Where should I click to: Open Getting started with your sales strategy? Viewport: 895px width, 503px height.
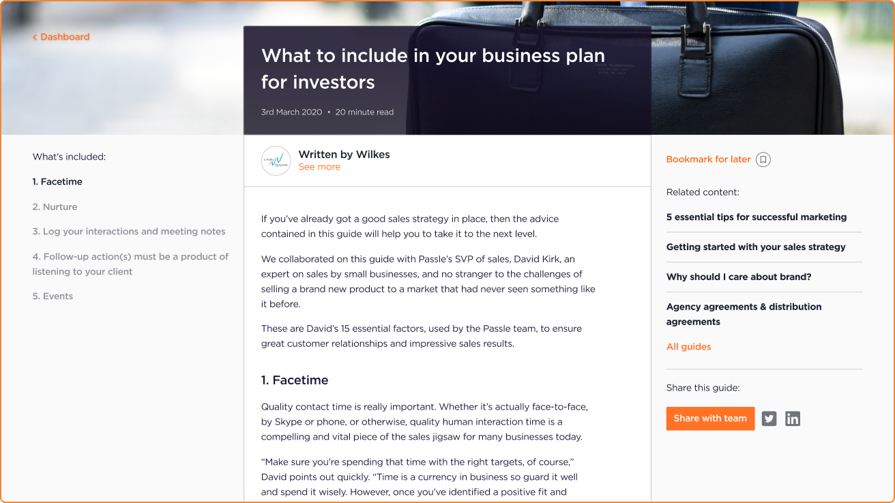(755, 247)
